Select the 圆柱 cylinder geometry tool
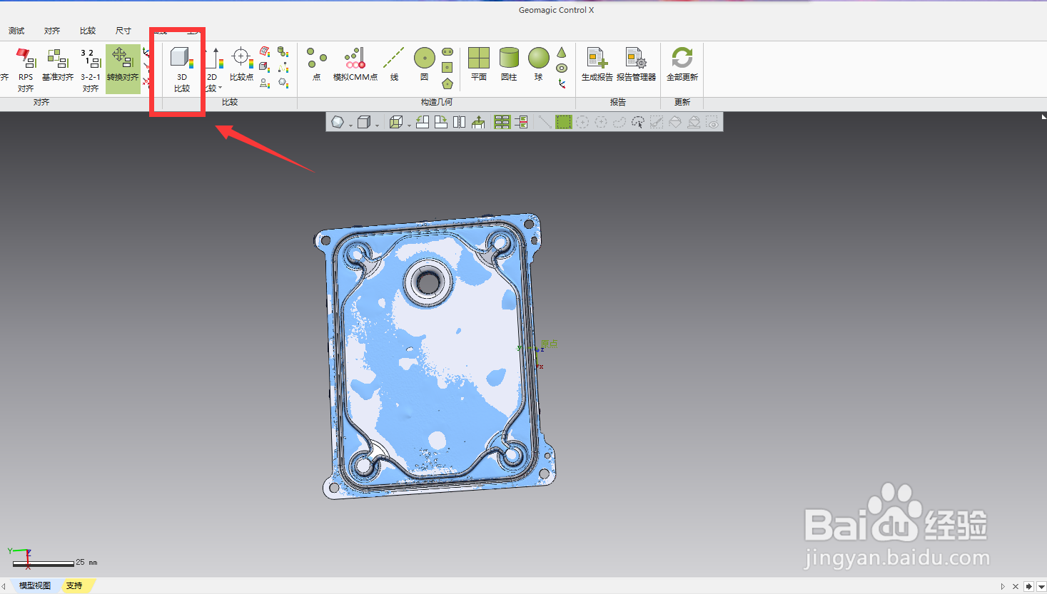The image size is (1047, 594). point(509,65)
